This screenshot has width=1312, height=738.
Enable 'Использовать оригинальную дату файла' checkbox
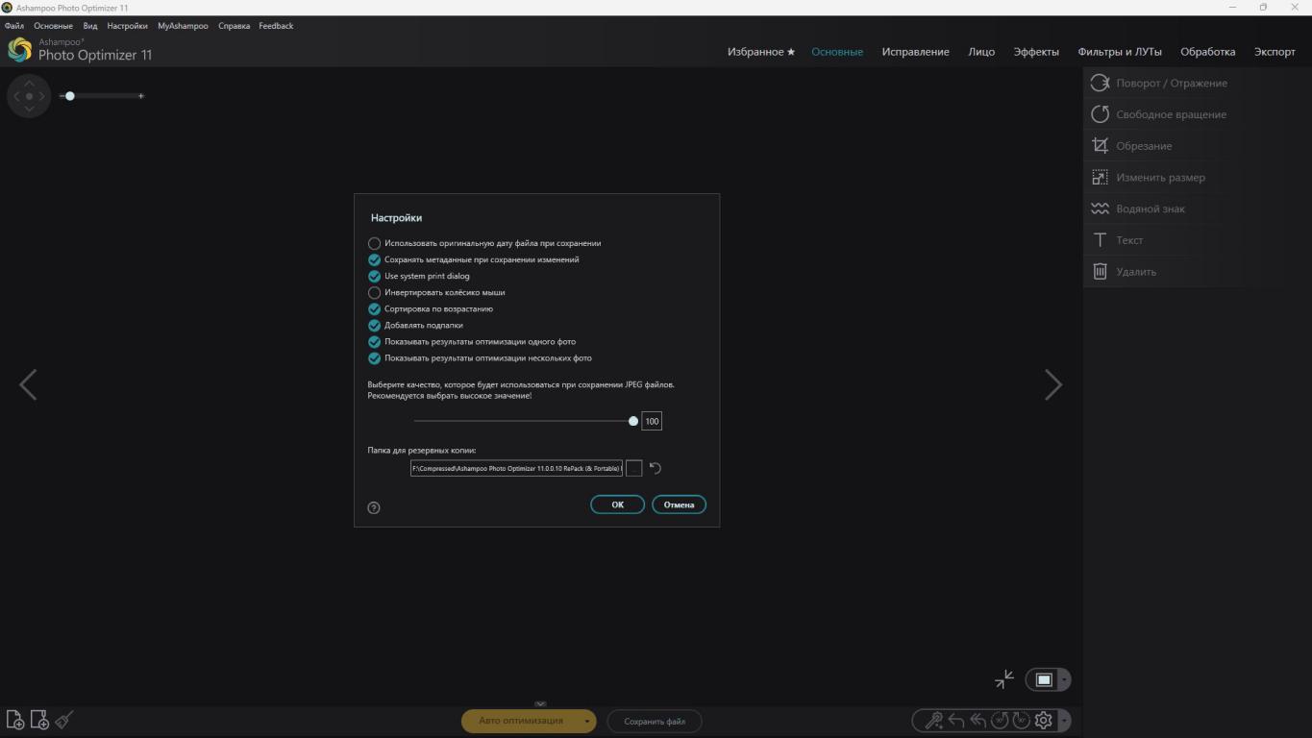[375, 244]
